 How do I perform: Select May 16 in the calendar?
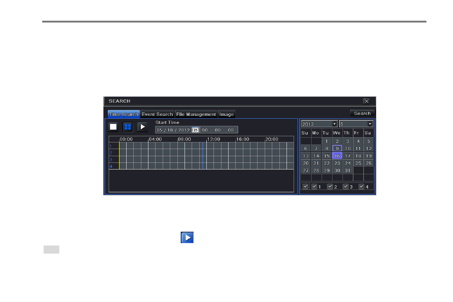coord(337,156)
